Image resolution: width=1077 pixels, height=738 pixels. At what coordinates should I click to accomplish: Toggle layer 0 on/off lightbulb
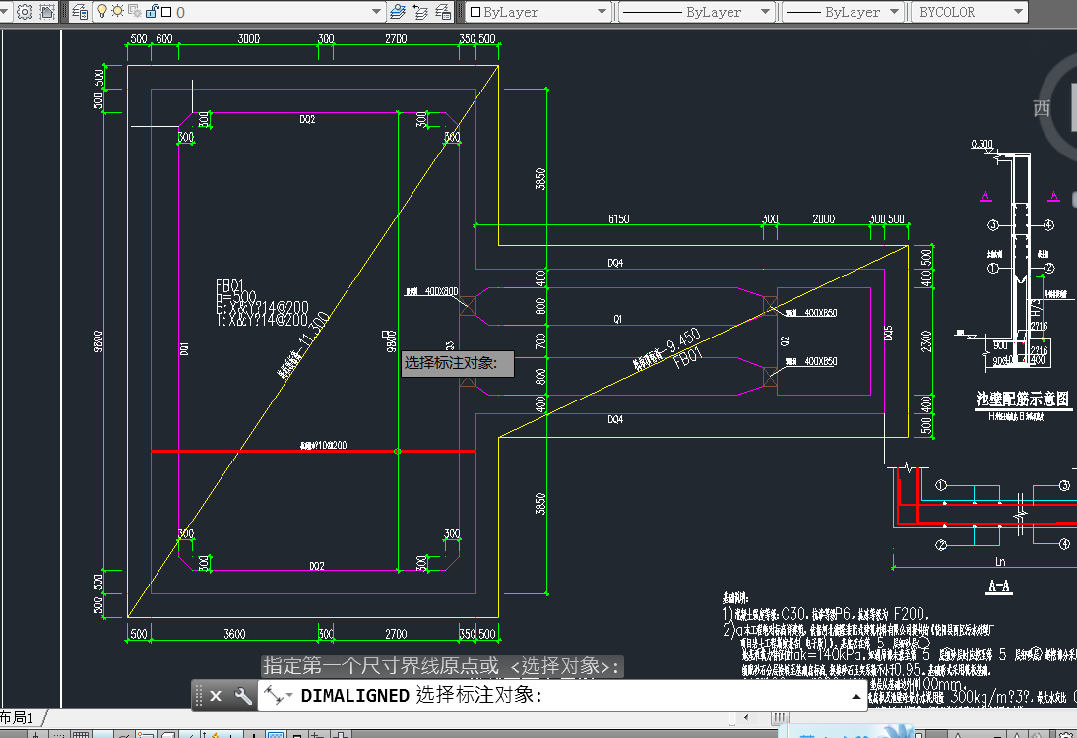coord(102,11)
